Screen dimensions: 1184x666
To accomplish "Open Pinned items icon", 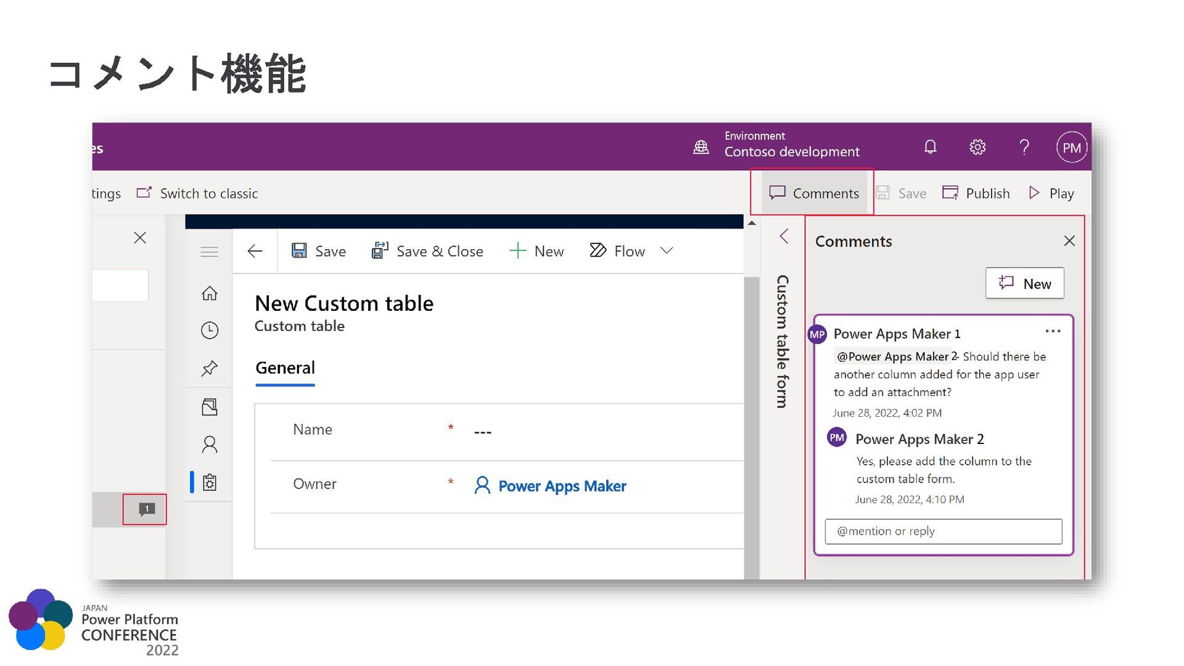I will [x=210, y=369].
